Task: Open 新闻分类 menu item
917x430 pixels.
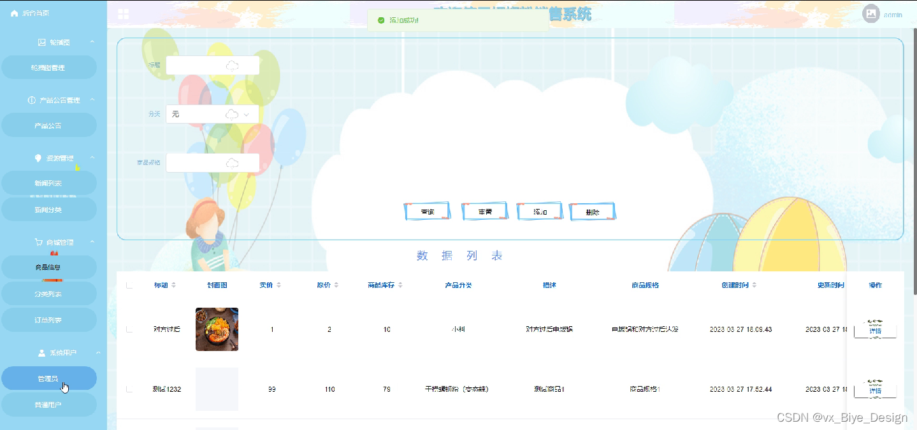Action: click(x=49, y=210)
